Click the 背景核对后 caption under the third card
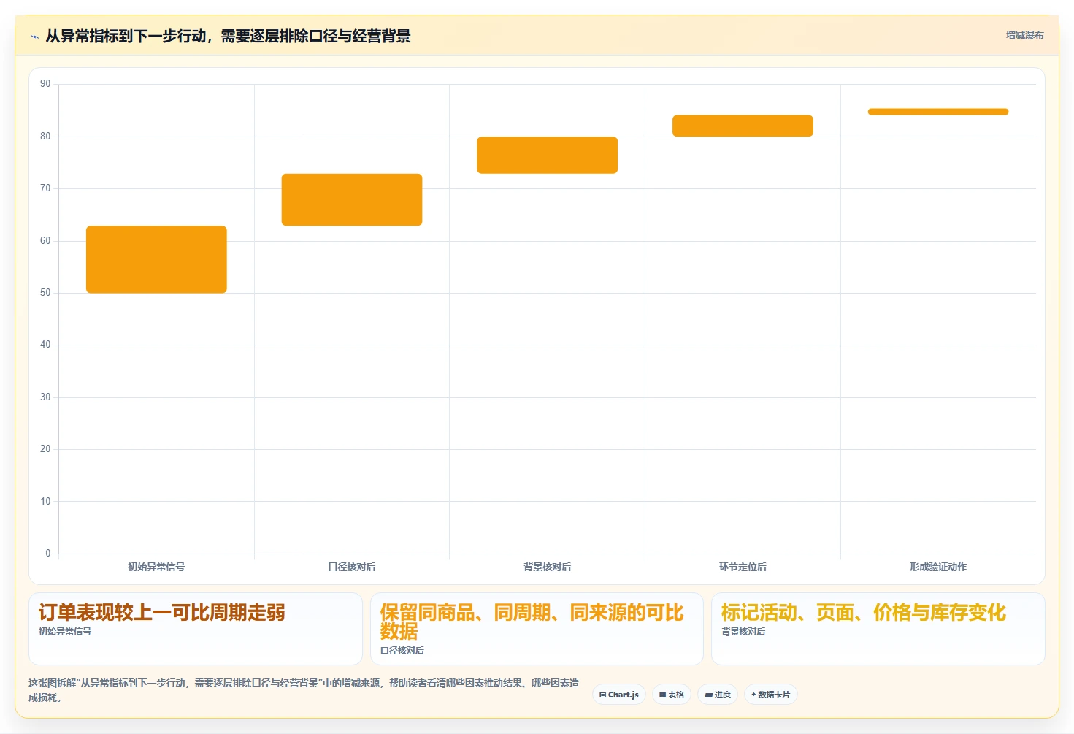The width and height of the screenshot is (1074, 734). tap(743, 632)
